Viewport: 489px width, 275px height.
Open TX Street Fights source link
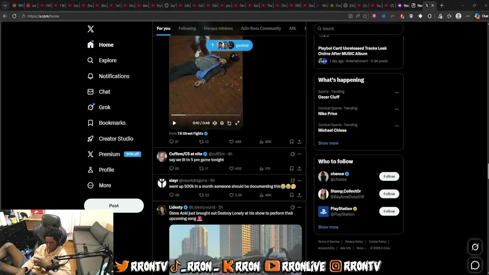tap(193, 133)
